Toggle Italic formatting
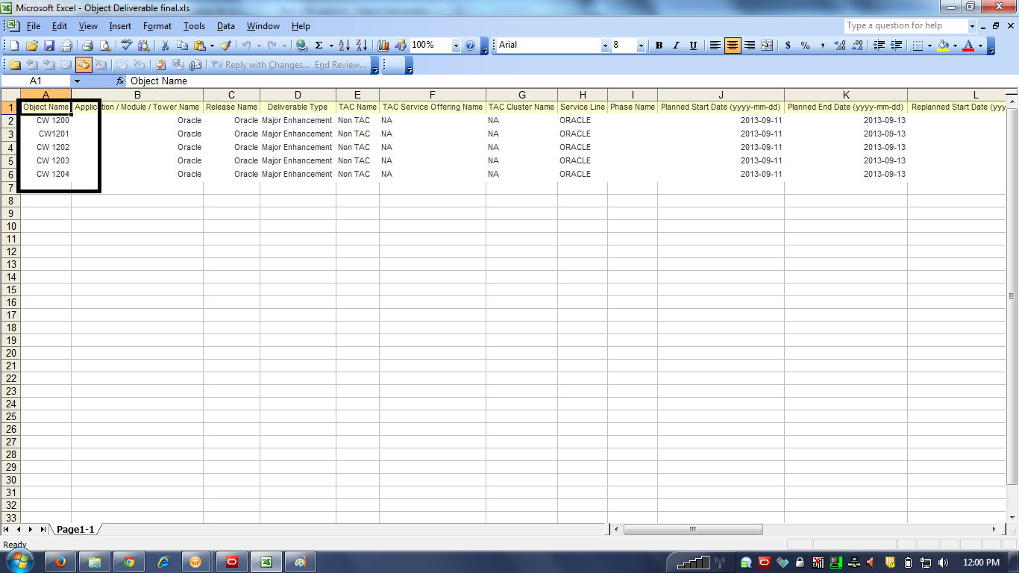The height and width of the screenshot is (573, 1019). [676, 46]
